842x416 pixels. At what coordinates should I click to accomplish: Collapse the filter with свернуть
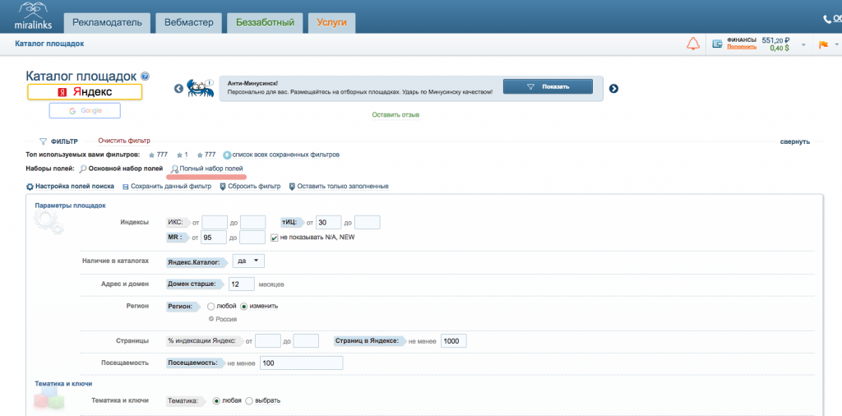tap(795, 141)
